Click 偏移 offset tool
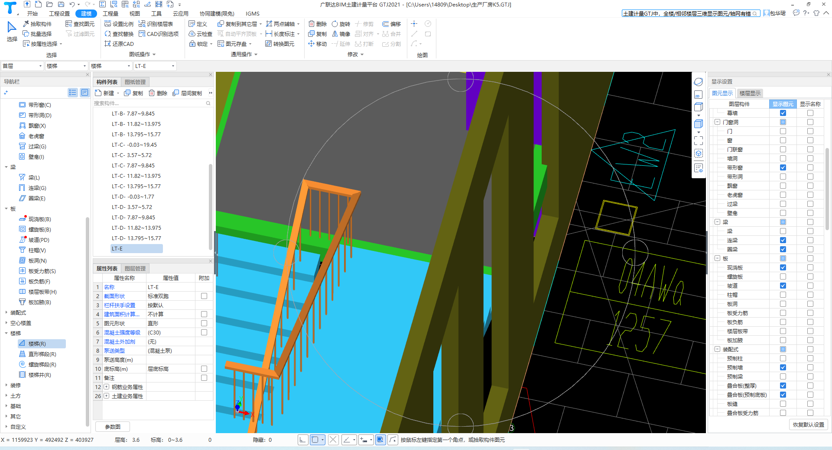 point(392,24)
